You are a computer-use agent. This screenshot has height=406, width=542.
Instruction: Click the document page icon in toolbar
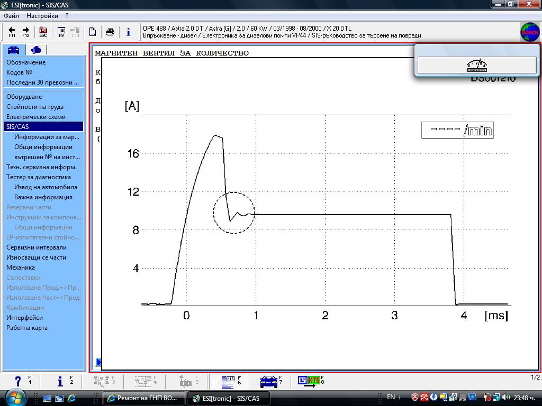pyautogui.click(x=93, y=32)
